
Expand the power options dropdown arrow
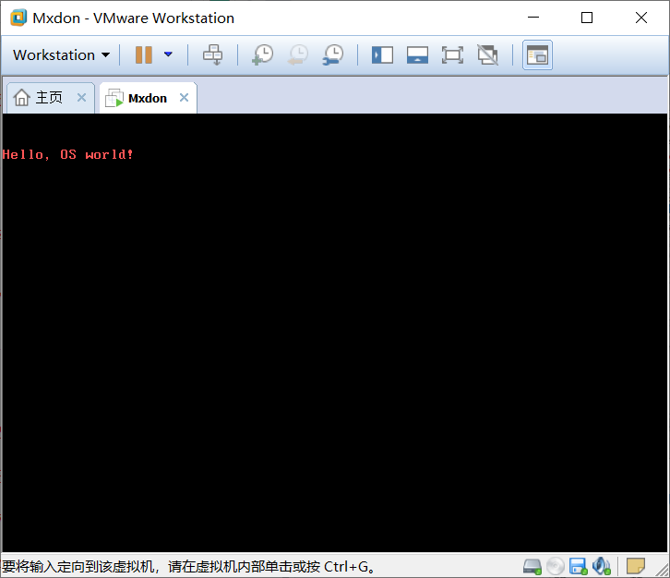[168, 54]
